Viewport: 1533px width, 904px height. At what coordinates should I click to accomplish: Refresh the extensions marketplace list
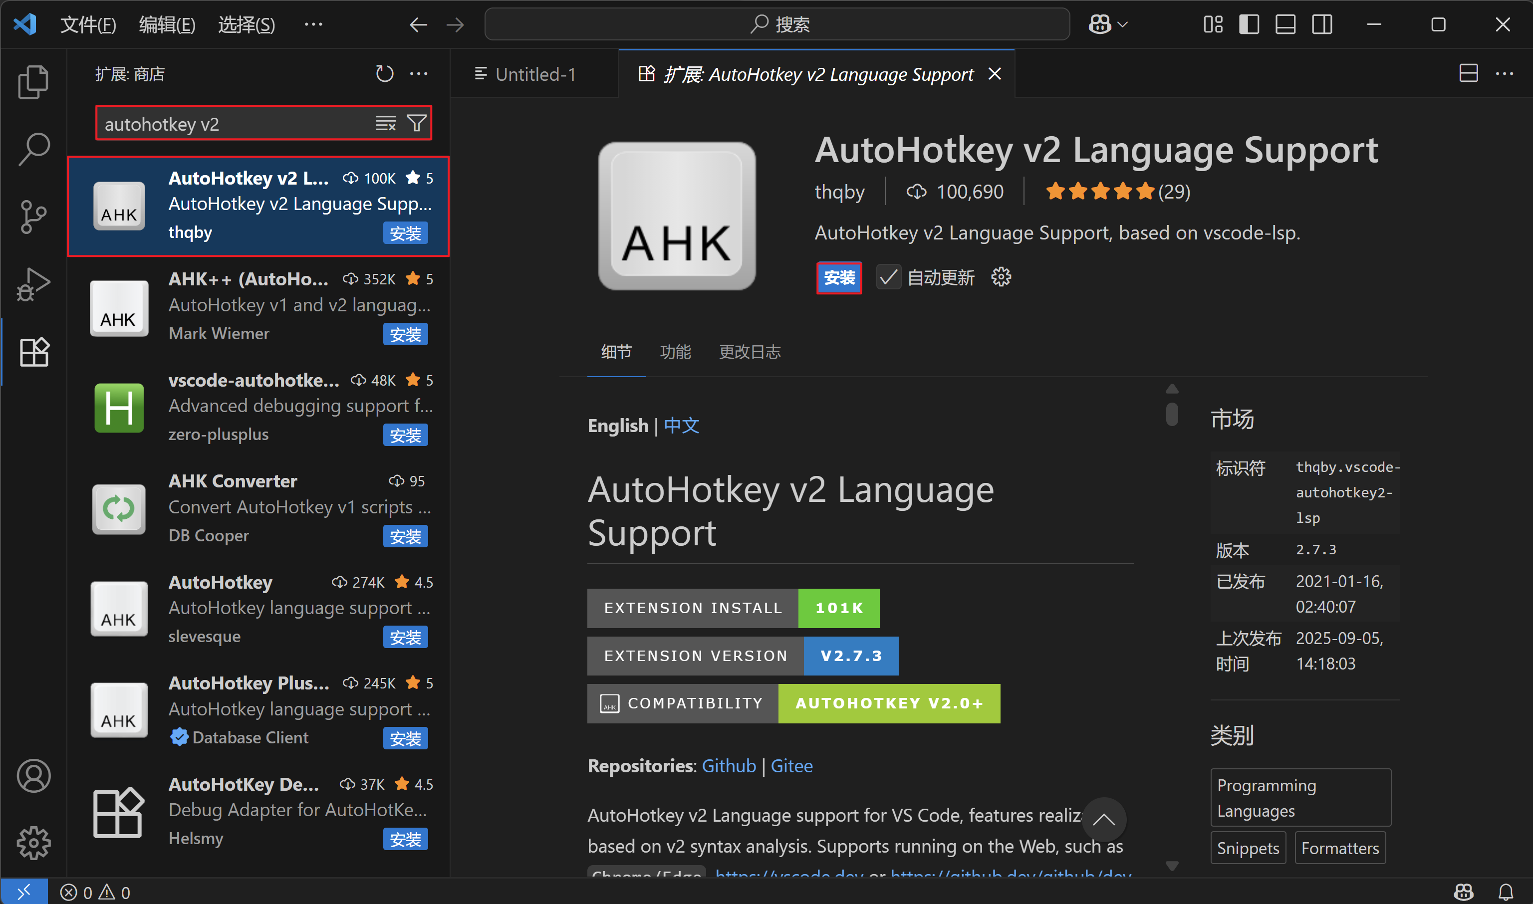coord(384,74)
